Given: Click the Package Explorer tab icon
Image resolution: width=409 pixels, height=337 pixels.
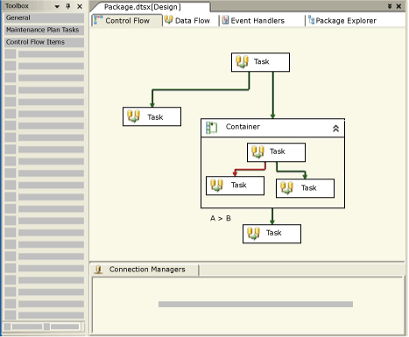Looking at the screenshot, I should [x=312, y=20].
